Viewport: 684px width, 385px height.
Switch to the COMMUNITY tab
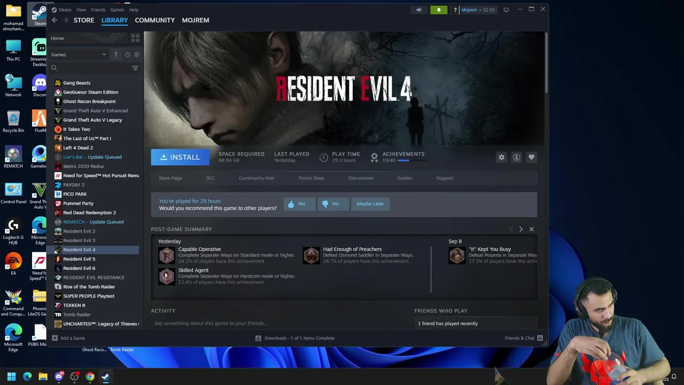[155, 20]
